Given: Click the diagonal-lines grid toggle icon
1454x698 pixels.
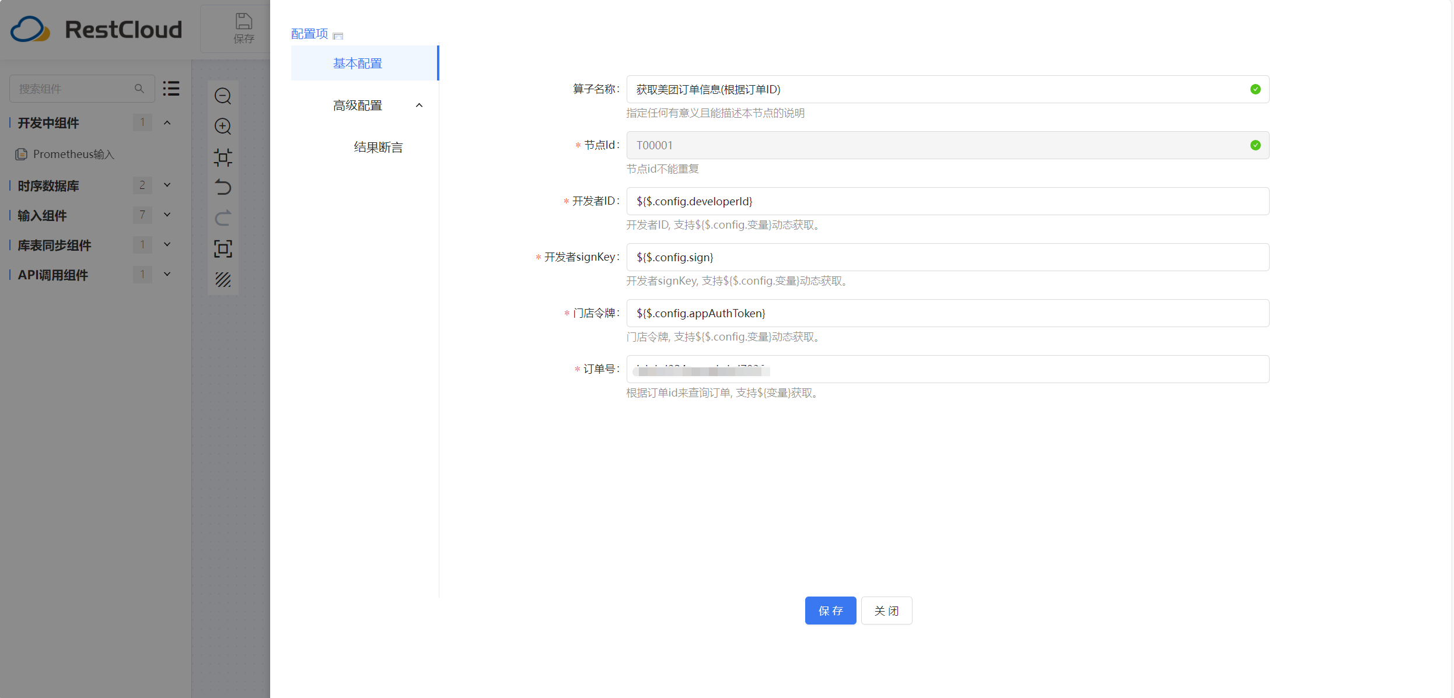Looking at the screenshot, I should click(223, 280).
